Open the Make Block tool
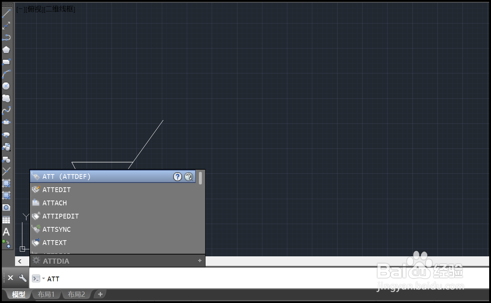The image size is (491, 303). [6, 159]
